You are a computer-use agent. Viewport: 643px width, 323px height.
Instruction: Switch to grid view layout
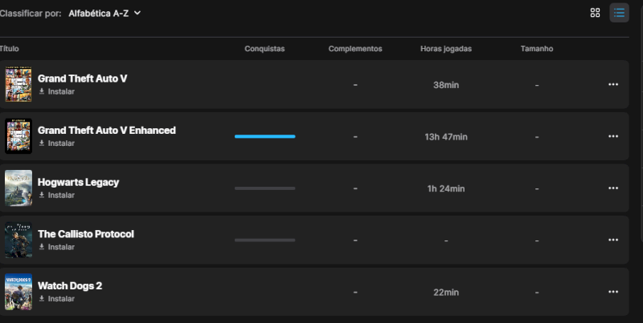(595, 13)
